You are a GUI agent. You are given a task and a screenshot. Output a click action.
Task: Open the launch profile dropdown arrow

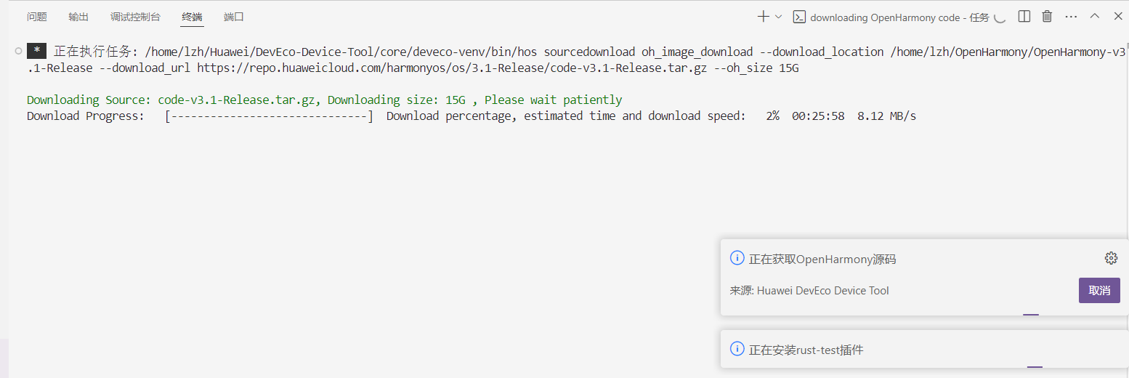(778, 17)
